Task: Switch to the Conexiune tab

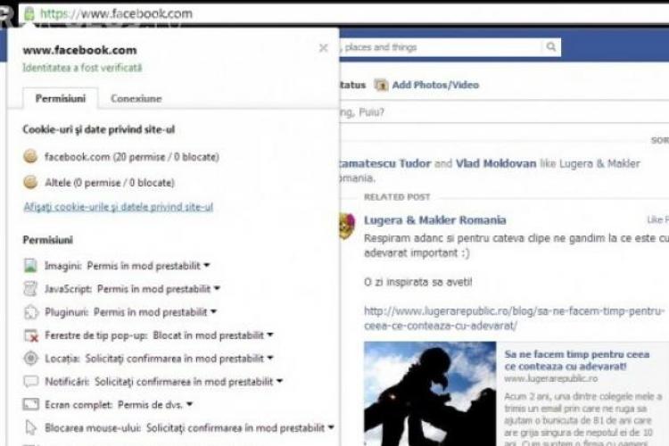Action: point(136,99)
